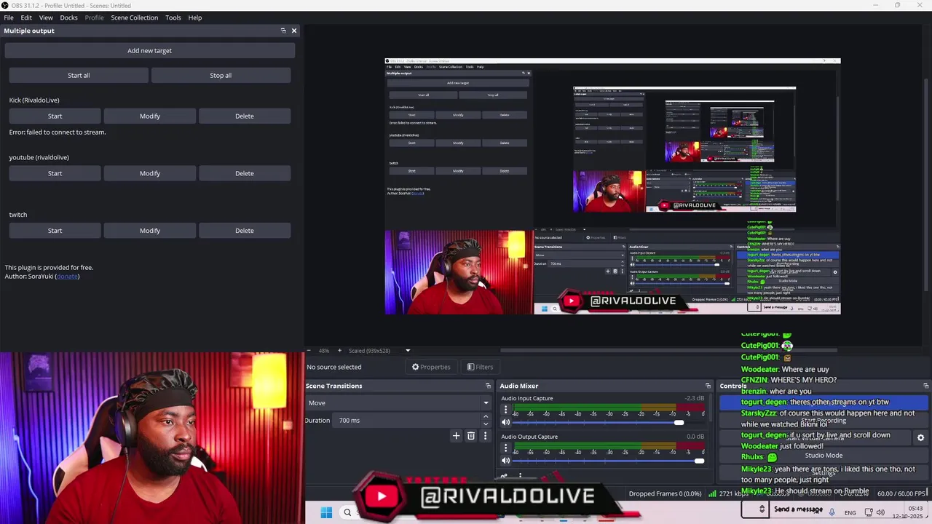Float the Controls dock
This screenshot has width=932, height=524.
pyautogui.click(x=926, y=386)
